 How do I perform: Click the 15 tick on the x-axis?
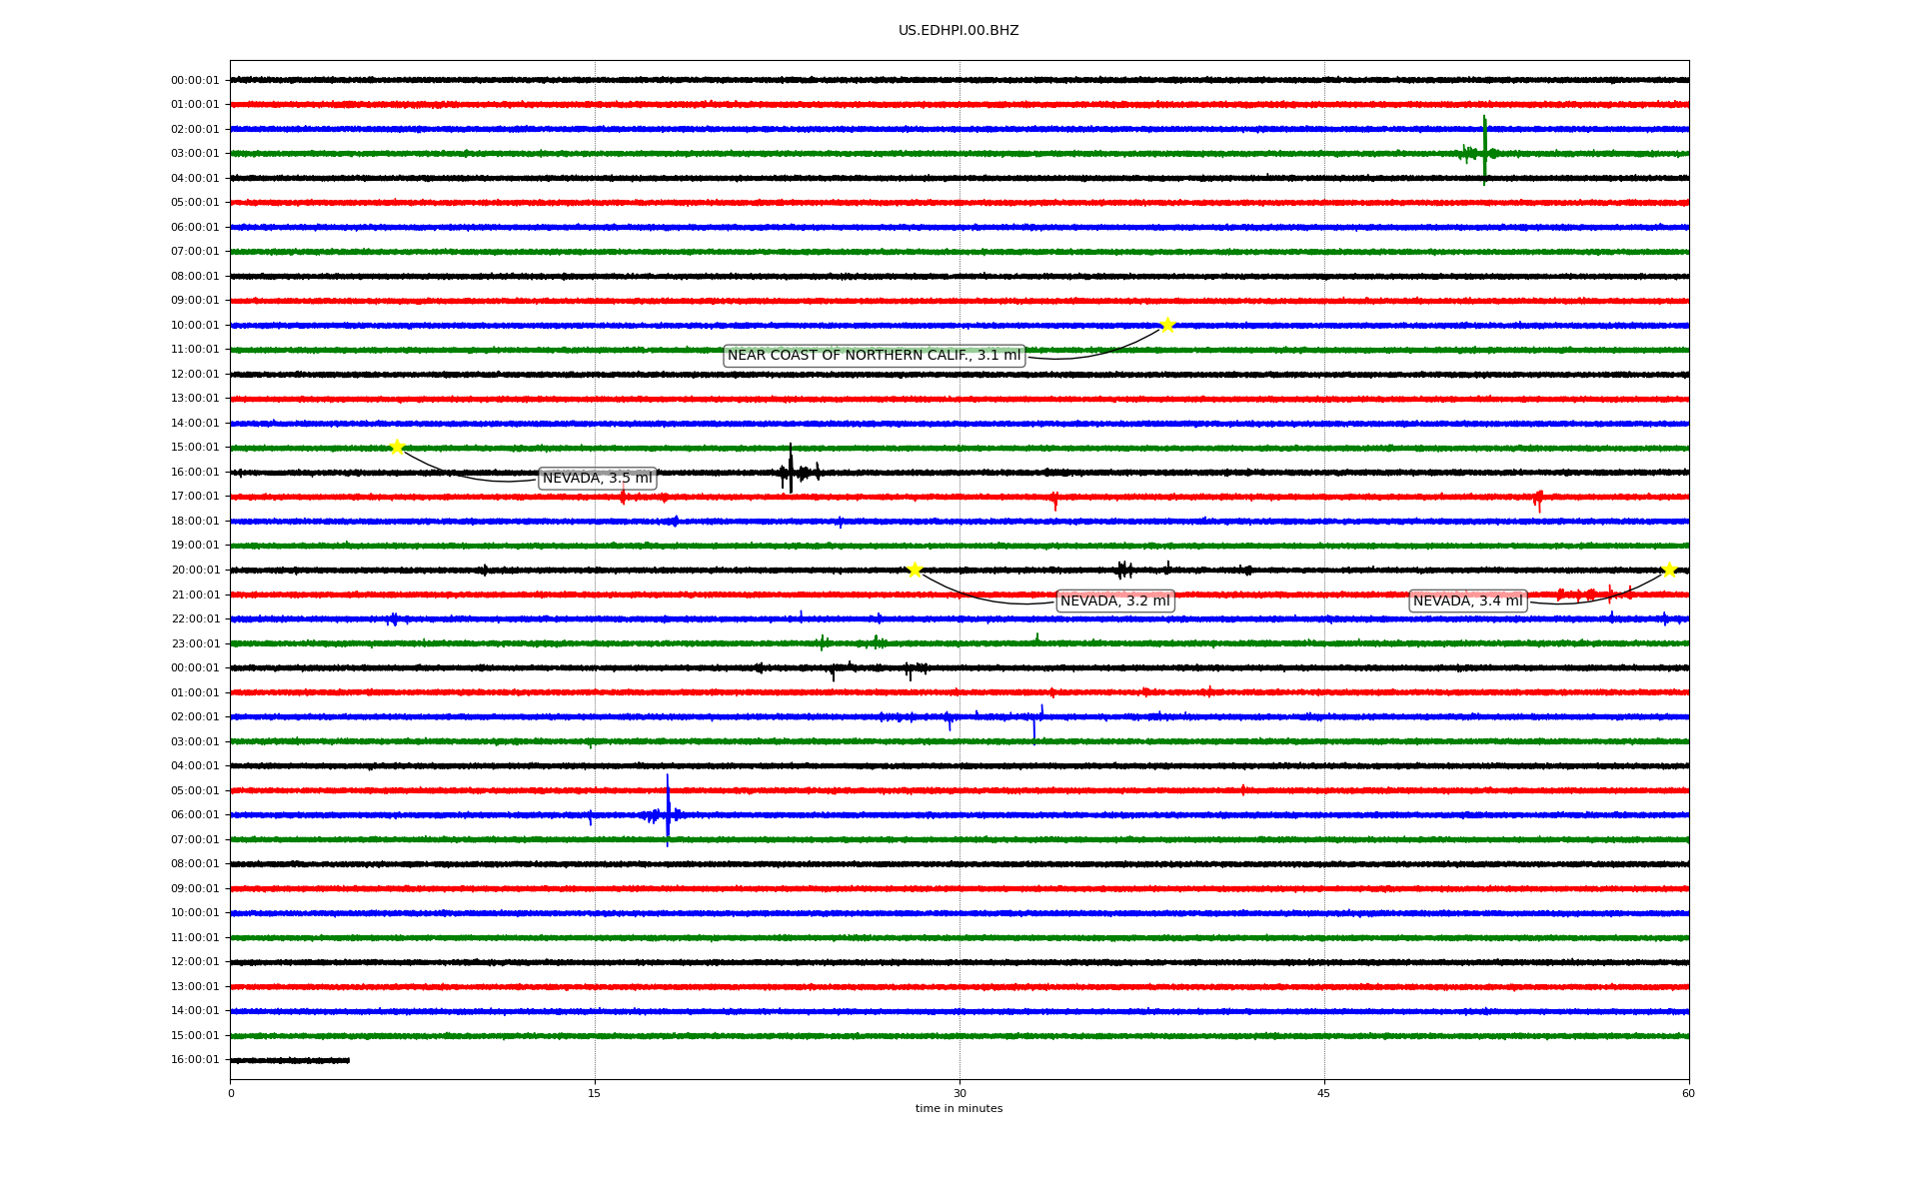click(595, 1093)
